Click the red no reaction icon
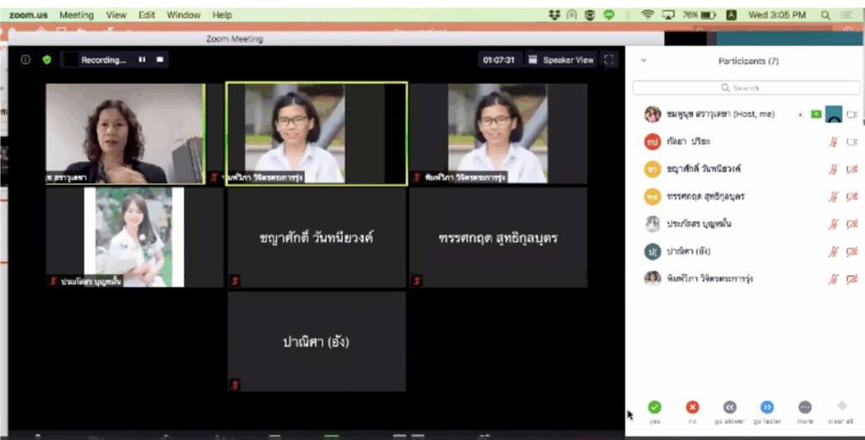 (693, 408)
